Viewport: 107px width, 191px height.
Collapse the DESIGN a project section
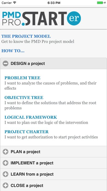(53, 63)
